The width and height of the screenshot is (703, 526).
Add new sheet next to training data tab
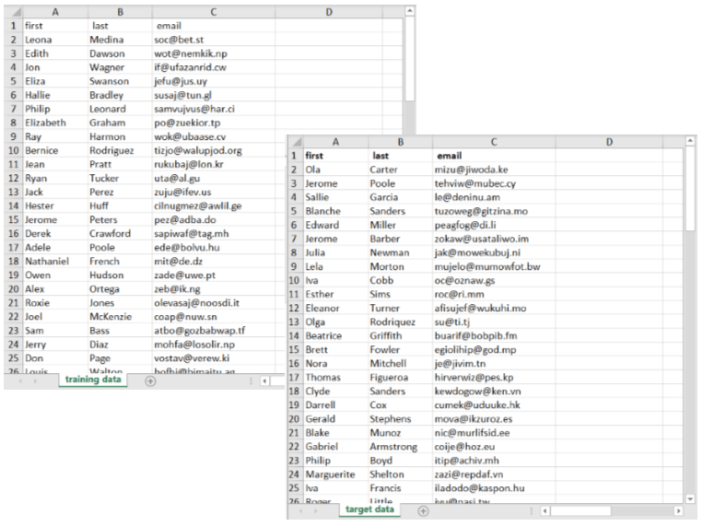click(151, 381)
